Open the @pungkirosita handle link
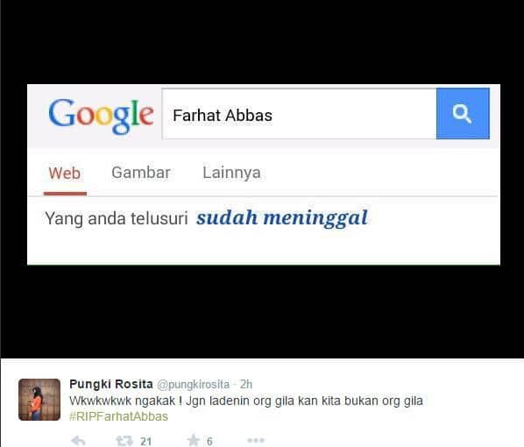 coord(193,385)
